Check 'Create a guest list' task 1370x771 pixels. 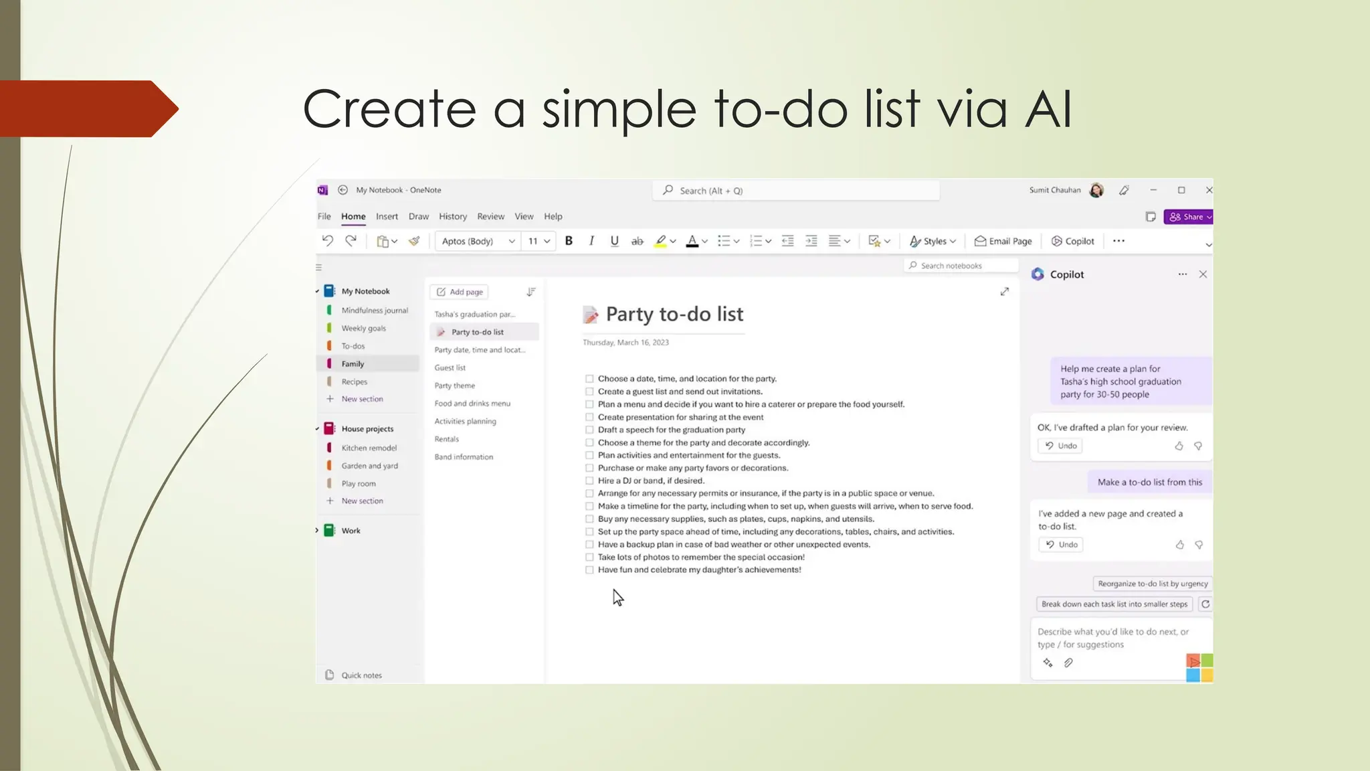[x=589, y=392]
